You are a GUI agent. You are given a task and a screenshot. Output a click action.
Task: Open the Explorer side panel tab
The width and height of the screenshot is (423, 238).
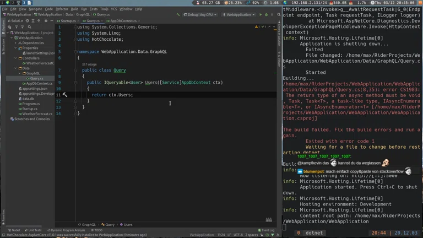coord(3,27)
